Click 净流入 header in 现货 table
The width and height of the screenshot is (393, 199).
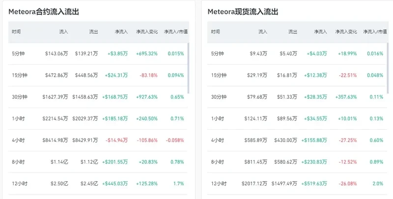(321, 32)
